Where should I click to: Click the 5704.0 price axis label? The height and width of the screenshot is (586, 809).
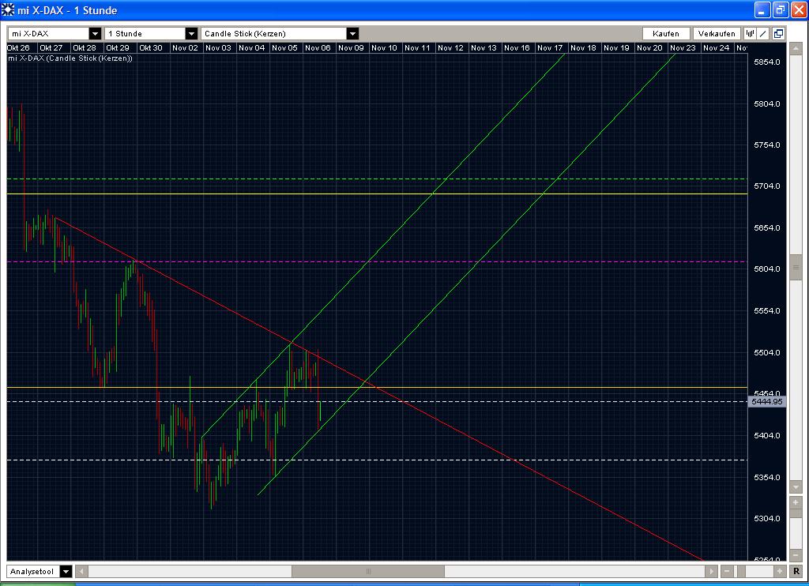766,186
